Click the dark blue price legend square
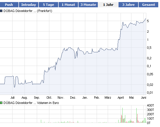Screen dimensions: 160x127 tap(1, 11)
